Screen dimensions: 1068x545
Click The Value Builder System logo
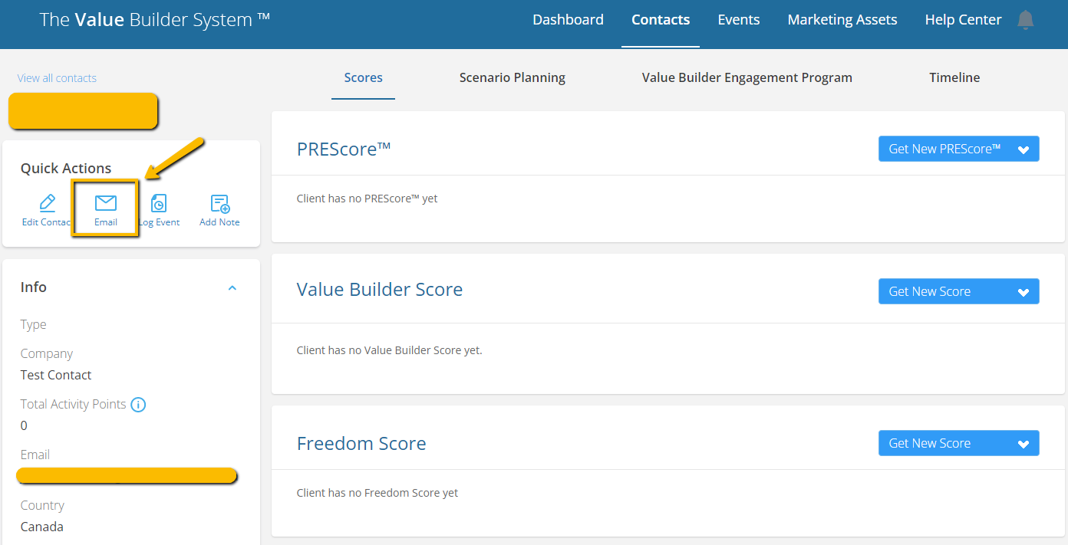[155, 20]
